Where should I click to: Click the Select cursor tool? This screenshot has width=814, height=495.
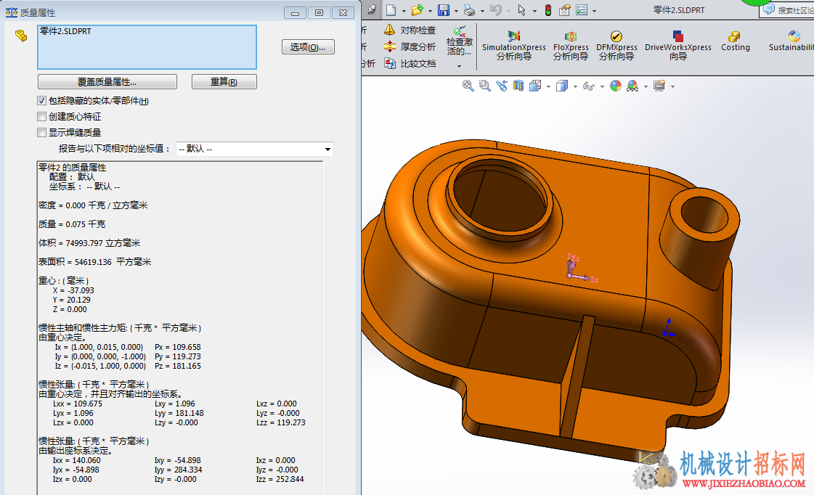click(x=521, y=10)
